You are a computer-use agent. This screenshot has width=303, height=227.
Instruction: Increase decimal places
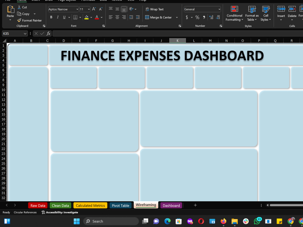(211, 17)
